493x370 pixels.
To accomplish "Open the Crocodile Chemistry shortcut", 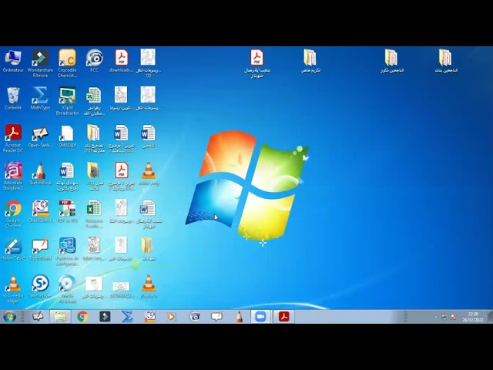I will (67, 63).
